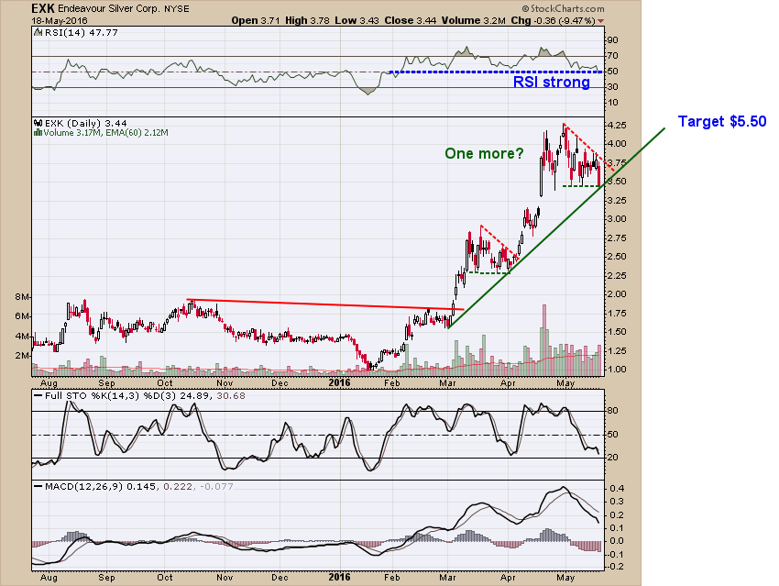Viewport: 779px width, 586px height.
Task: Click the 80 level on the stochastic axis
Action: 612,411
